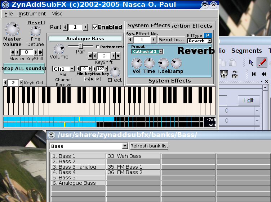Click the Analogue Bass instrument name button
This screenshot has height=202, width=271.
(85, 38)
